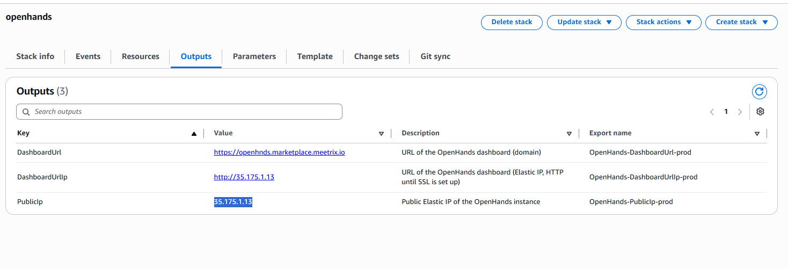Open Update stack dropdown
The image size is (788, 269).
(584, 22)
